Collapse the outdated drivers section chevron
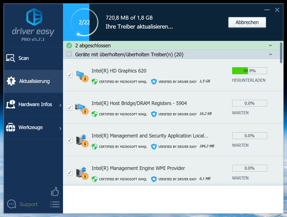This screenshot has height=217, width=287. click(270, 54)
